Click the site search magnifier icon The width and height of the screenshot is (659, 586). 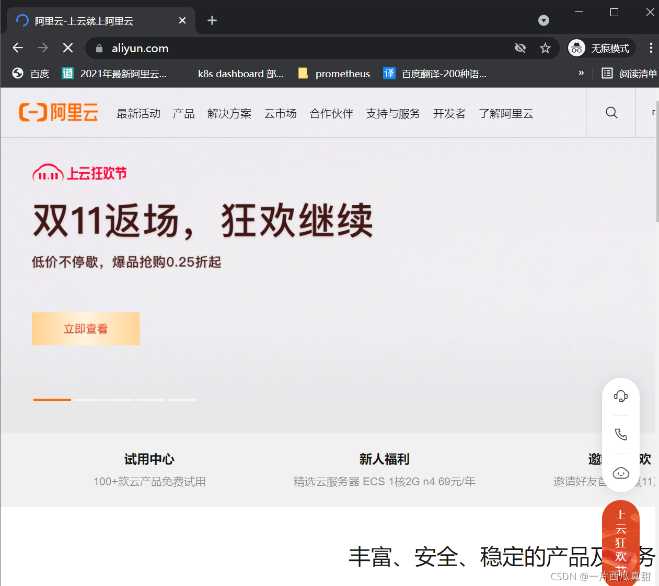click(x=611, y=113)
